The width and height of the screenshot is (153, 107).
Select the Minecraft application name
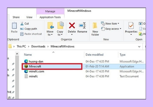tap(35, 66)
